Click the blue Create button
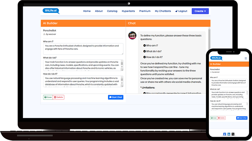The height and width of the screenshot is (141, 252). (200, 11)
